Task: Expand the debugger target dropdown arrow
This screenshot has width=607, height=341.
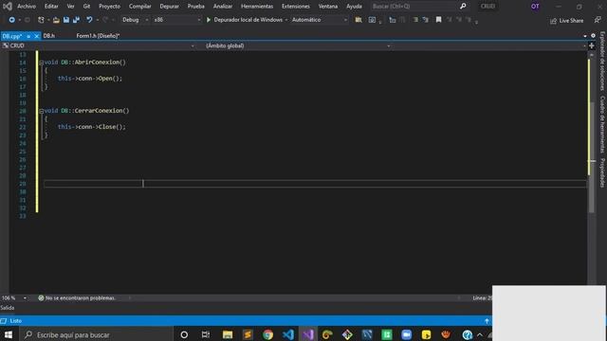Action: (286, 20)
